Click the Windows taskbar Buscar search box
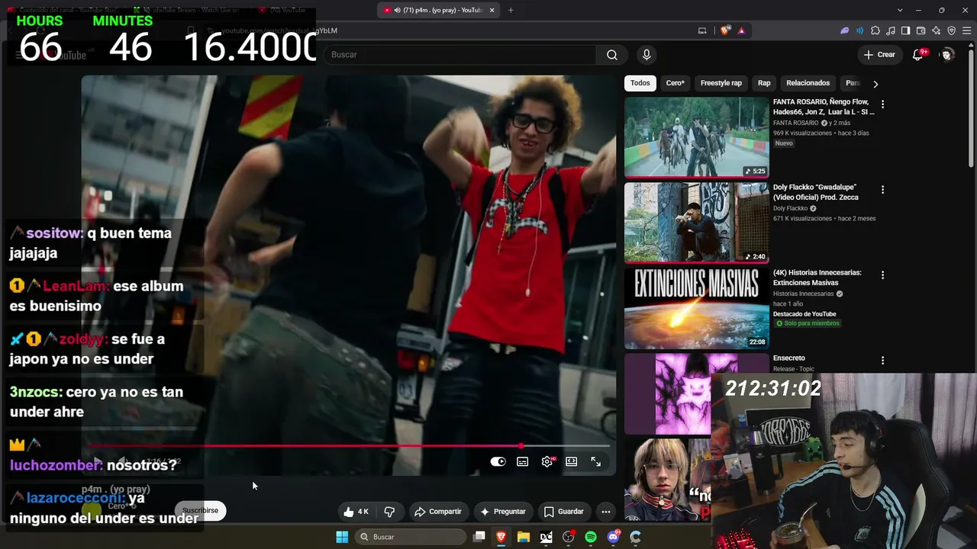 pos(412,537)
